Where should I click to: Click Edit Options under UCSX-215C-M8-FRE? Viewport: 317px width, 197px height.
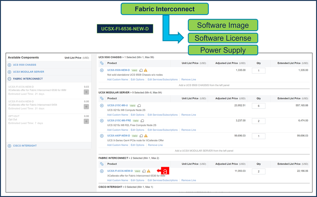pos(137,130)
